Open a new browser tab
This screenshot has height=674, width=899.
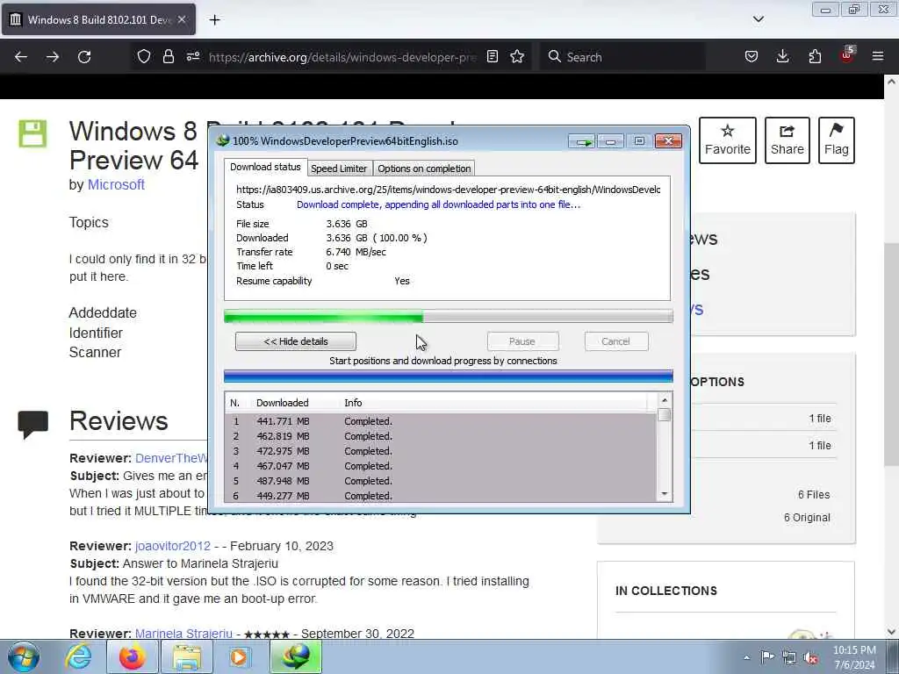(214, 19)
